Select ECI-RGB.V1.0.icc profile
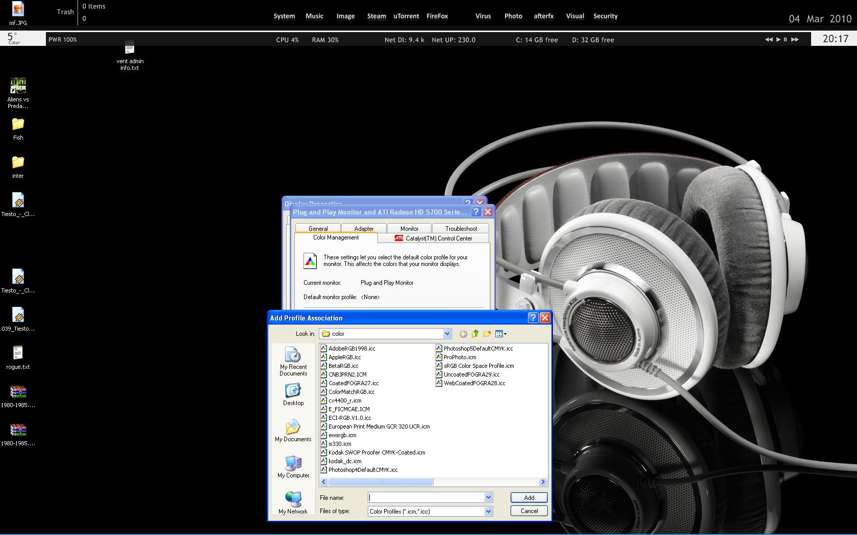Screen dimensions: 857x535 346,418
